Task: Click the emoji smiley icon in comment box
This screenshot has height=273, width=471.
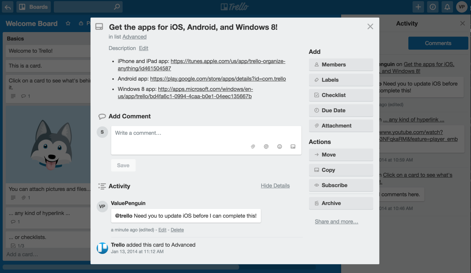Action: pos(280,147)
